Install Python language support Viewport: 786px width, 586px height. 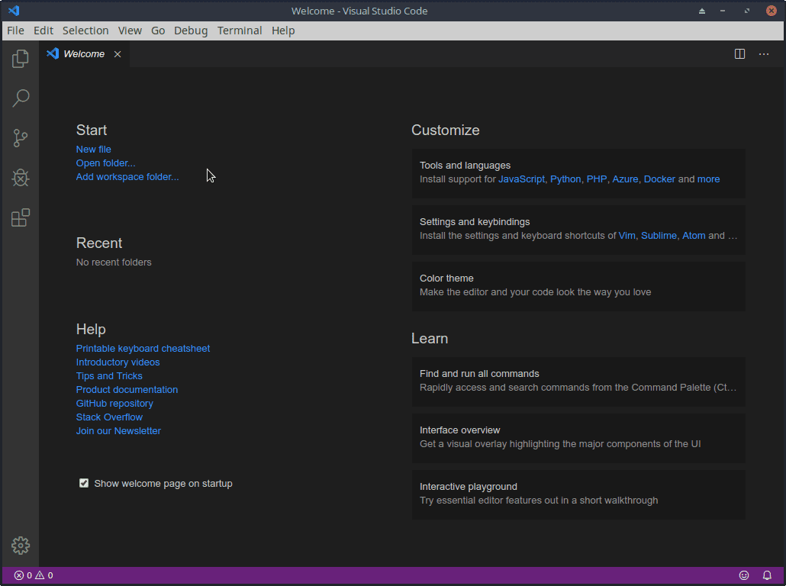click(x=565, y=179)
